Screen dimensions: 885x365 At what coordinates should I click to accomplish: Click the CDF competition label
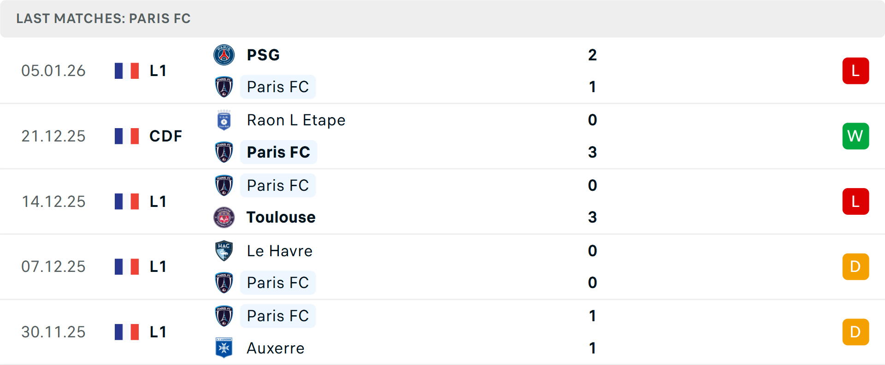coord(165,136)
